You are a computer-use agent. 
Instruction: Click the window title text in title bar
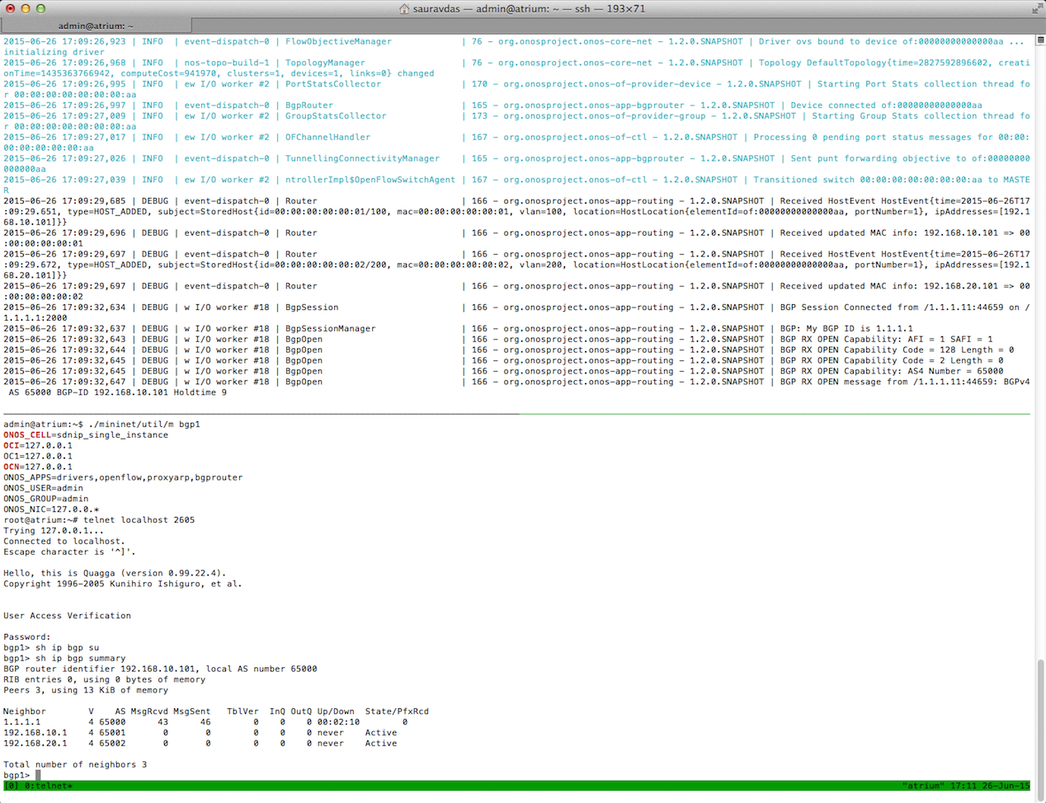[x=528, y=9]
